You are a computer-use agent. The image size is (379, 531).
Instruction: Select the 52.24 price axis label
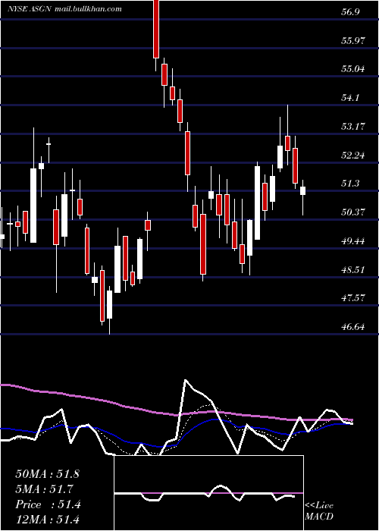point(353,156)
